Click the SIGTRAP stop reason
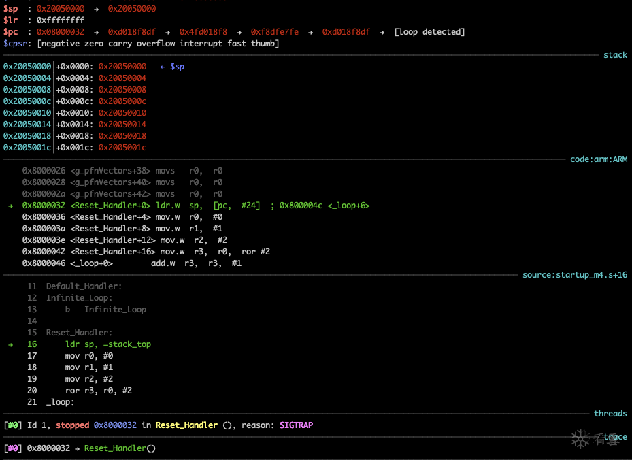This screenshot has height=460, width=632. (296, 425)
